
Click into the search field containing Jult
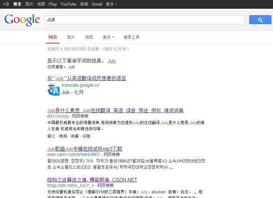[144, 20]
